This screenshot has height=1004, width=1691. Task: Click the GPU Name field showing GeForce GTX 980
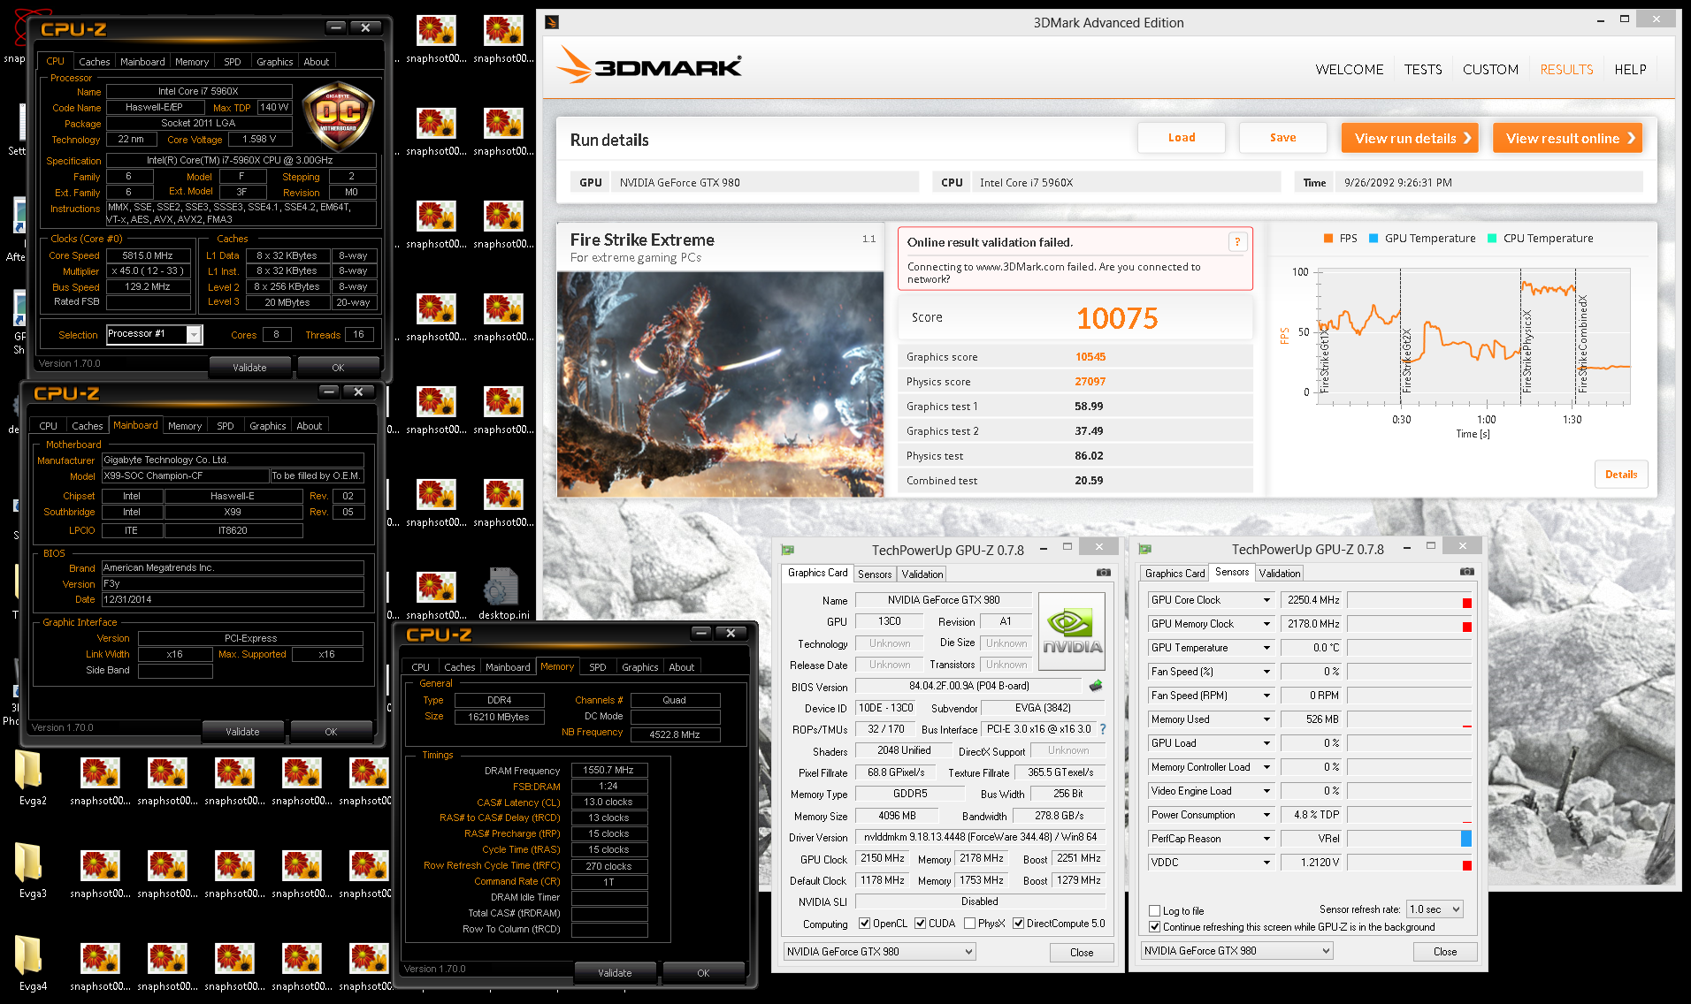(x=944, y=600)
